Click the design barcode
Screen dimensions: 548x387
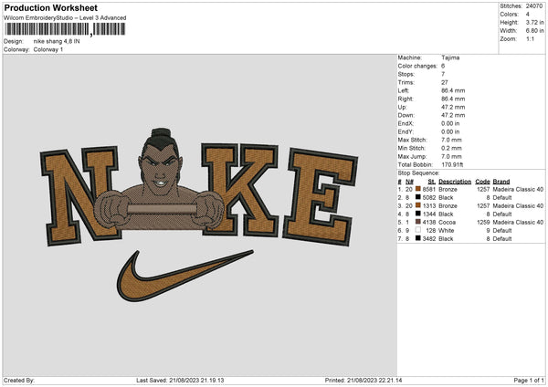[x=65, y=29]
